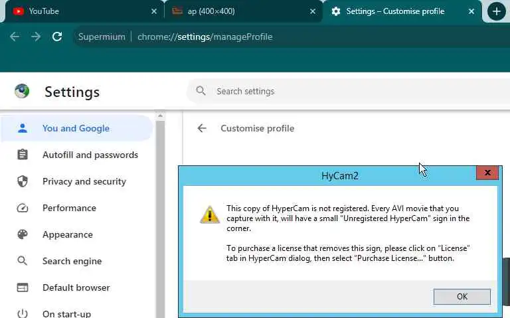Image resolution: width=510 pixels, height=318 pixels.
Task: Click the Settings page title text
Action: coord(72,92)
